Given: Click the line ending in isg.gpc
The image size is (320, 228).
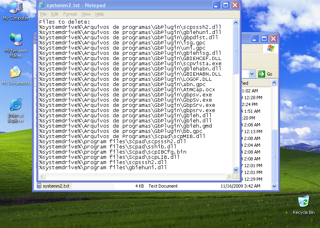Looking at the screenshot, I should tap(122, 43).
